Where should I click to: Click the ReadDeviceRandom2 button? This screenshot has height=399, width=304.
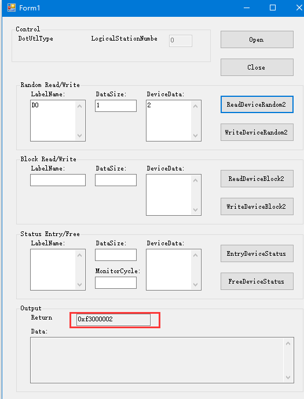pos(257,104)
